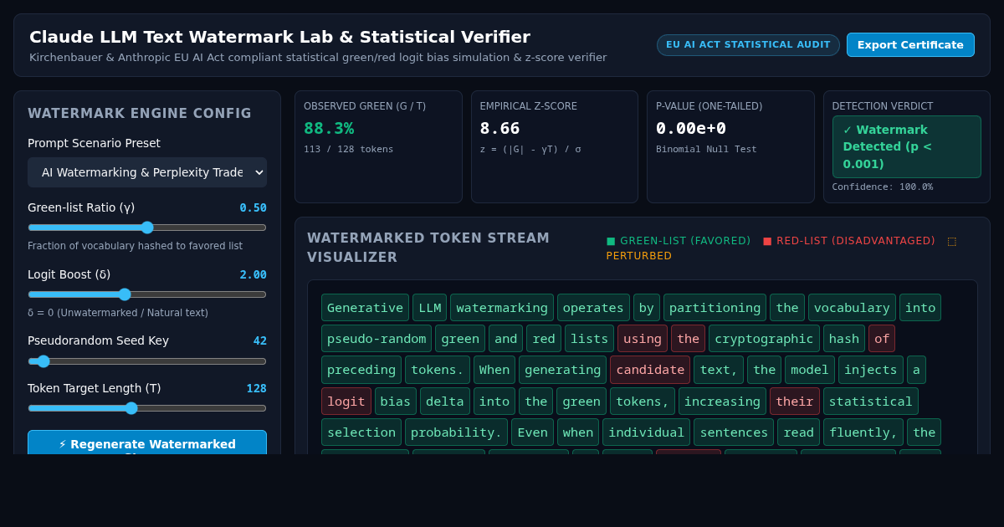Viewport: 1004px width, 527px height.
Task: Click the 'watermarking' token
Action: [x=502, y=308]
